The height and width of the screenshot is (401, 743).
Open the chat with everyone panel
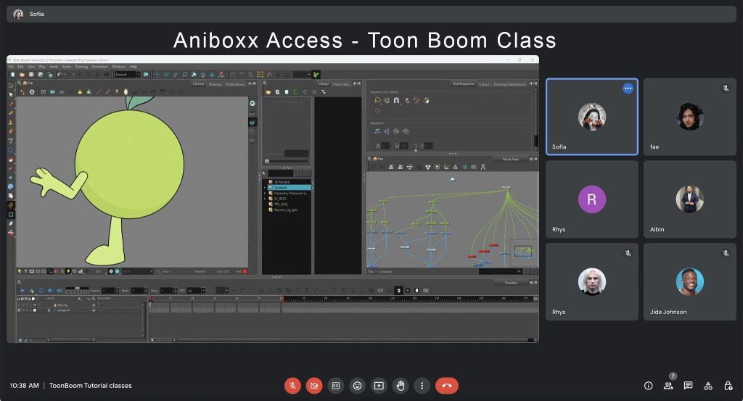688,386
